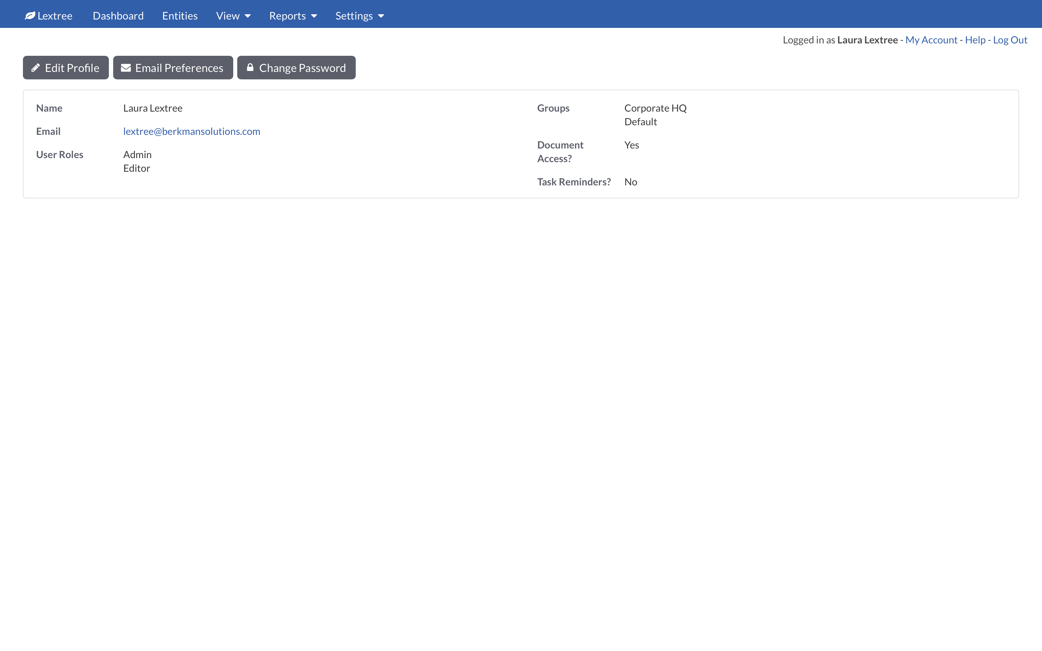Click the User Roles label
Image resolution: width=1042 pixels, height=651 pixels.
(x=60, y=155)
